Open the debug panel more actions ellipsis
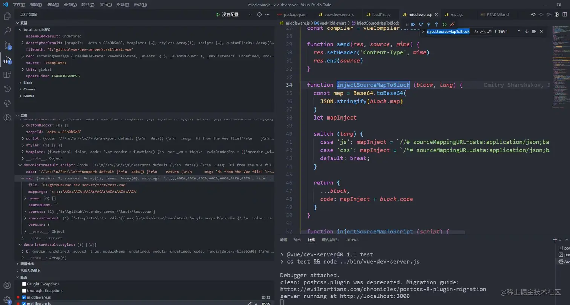Image resolution: width=570 pixels, height=305 pixels. coord(268,14)
